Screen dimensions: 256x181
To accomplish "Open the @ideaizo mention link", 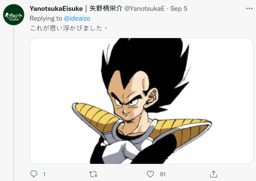I will pos(77,18).
